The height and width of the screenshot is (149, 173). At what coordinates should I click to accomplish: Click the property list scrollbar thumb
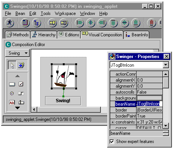pyautogui.click(x=165, y=83)
